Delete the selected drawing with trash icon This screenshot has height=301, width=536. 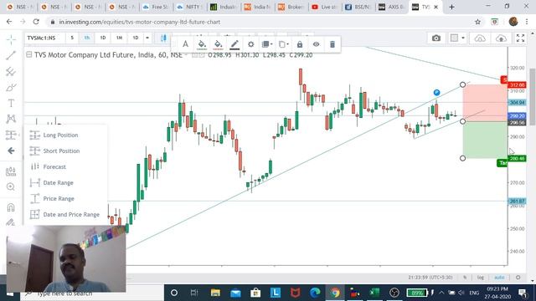[x=332, y=44]
